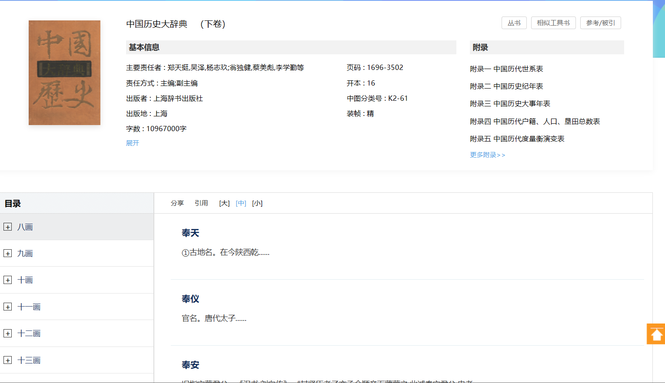Set font size to large [大]
665x383 pixels.
224,203
